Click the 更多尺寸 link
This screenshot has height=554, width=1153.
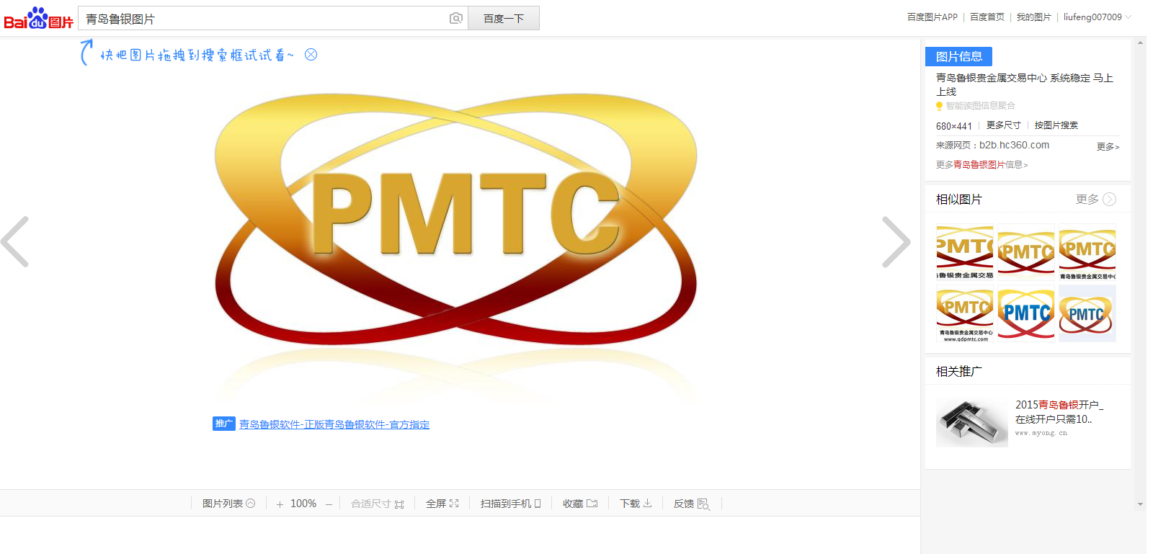click(1003, 125)
